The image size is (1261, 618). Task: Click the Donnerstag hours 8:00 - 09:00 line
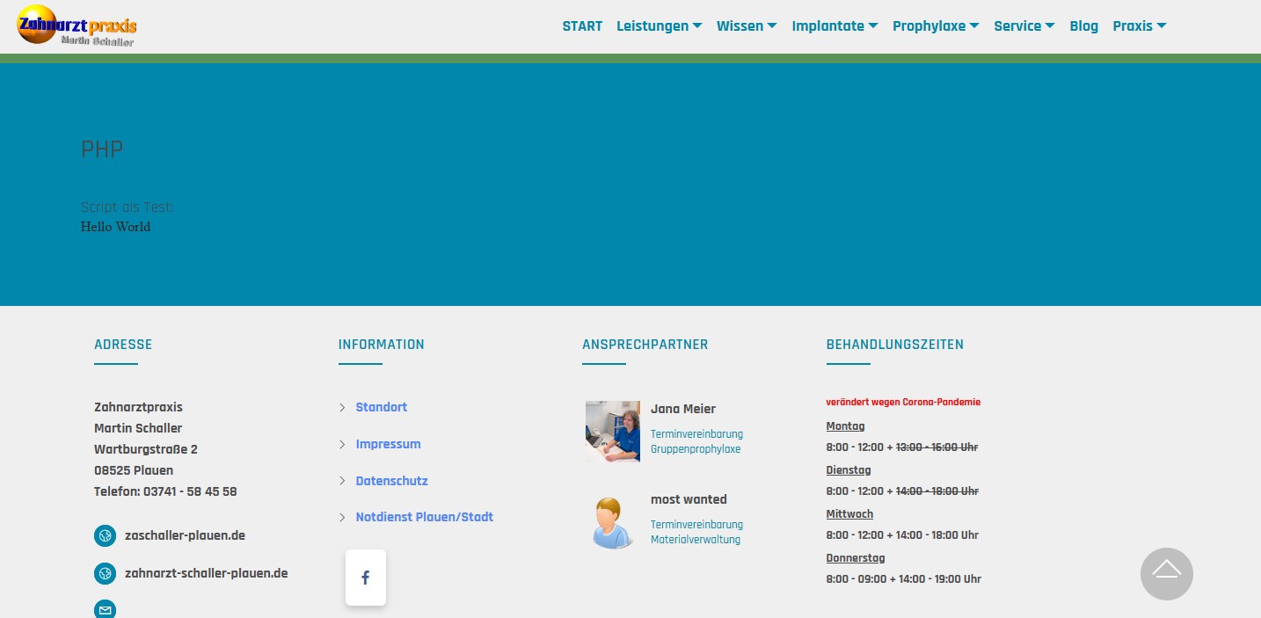(904, 579)
